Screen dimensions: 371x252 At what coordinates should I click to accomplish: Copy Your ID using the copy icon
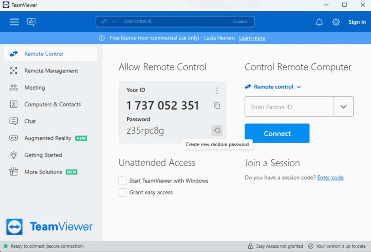pyautogui.click(x=217, y=106)
